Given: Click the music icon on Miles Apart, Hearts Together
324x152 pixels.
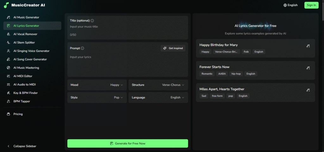Looking at the screenshot, I should click(x=308, y=90).
